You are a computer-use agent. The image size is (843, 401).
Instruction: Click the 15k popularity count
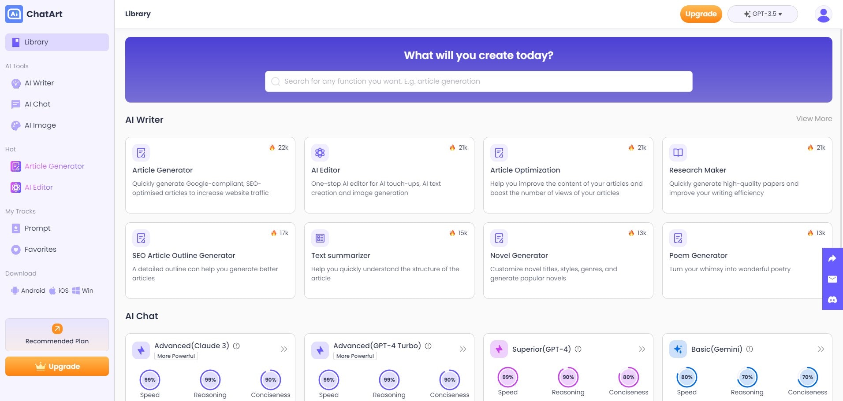463,233
